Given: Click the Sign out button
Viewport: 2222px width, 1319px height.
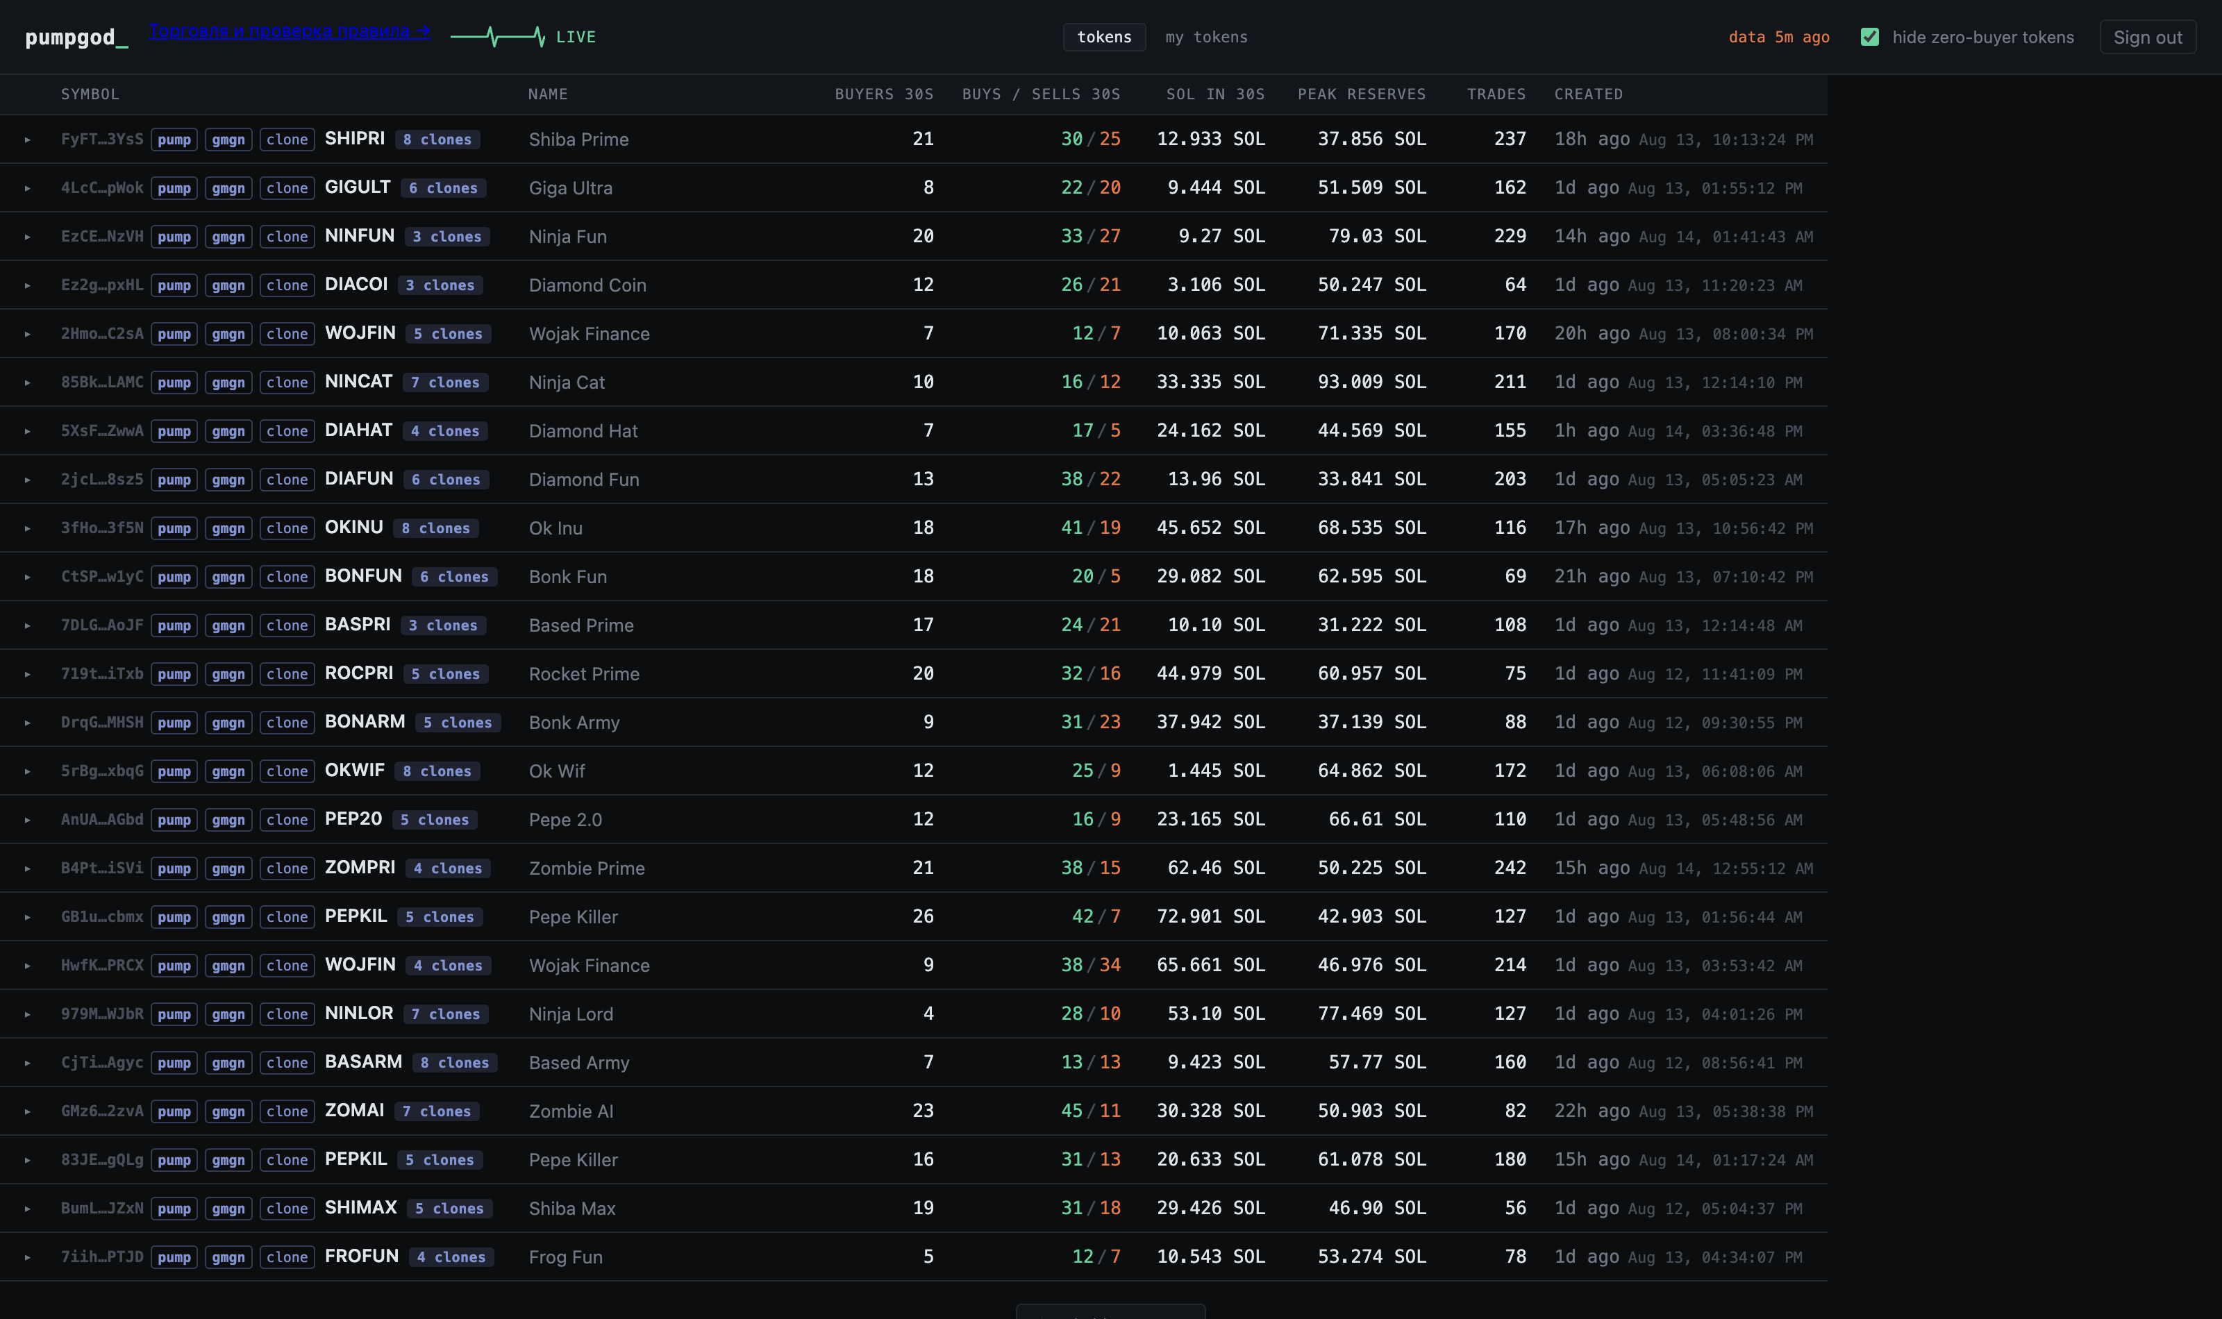Looking at the screenshot, I should point(2147,37).
